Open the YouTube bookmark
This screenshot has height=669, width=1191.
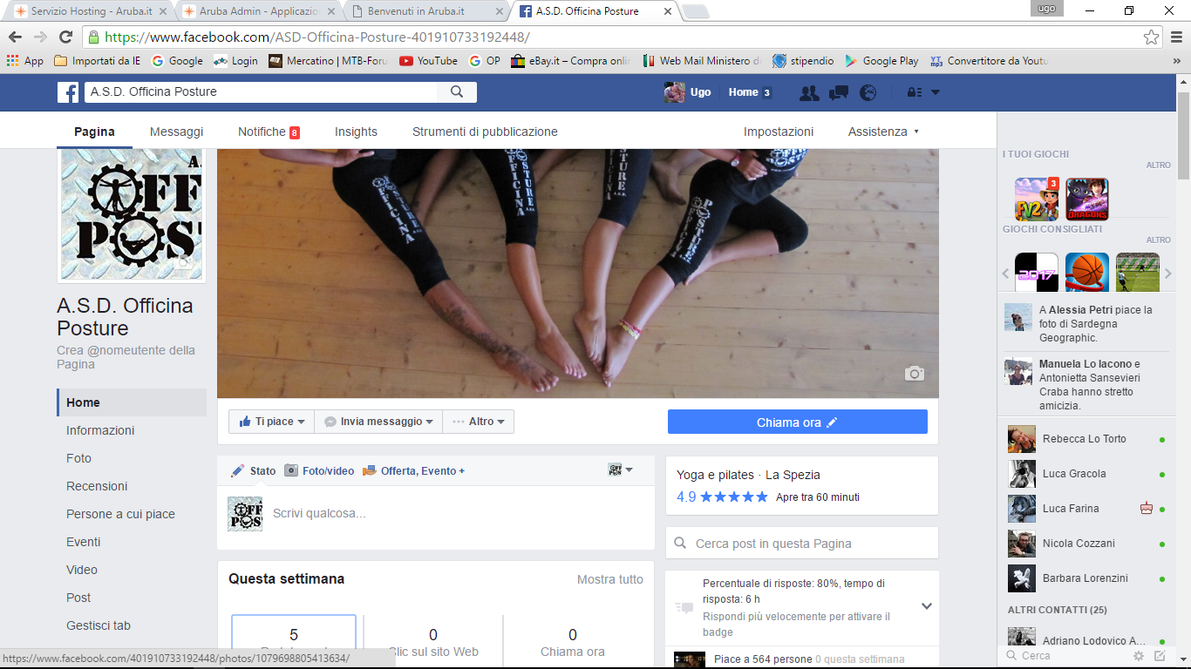click(428, 61)
